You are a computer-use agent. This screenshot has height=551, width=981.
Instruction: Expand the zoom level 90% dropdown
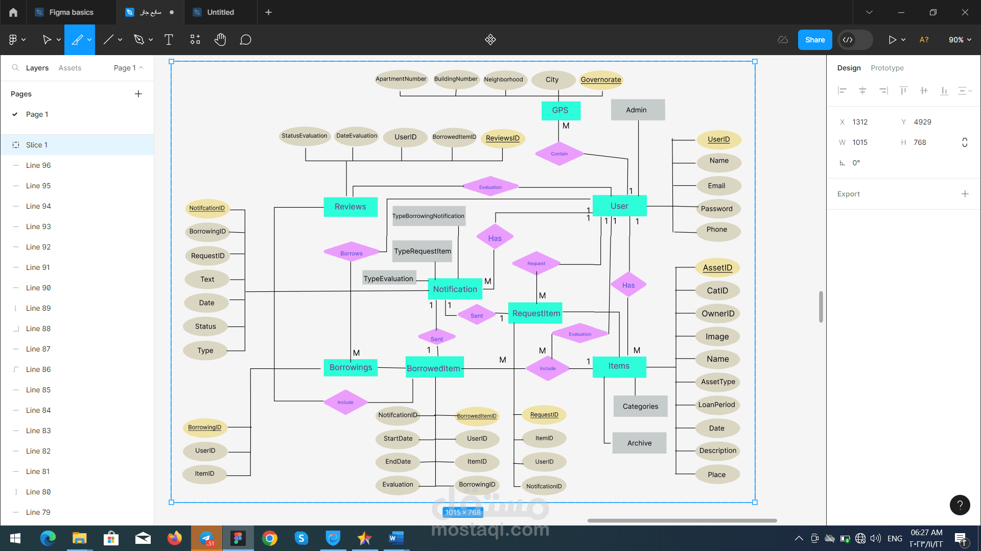point(960,40)
